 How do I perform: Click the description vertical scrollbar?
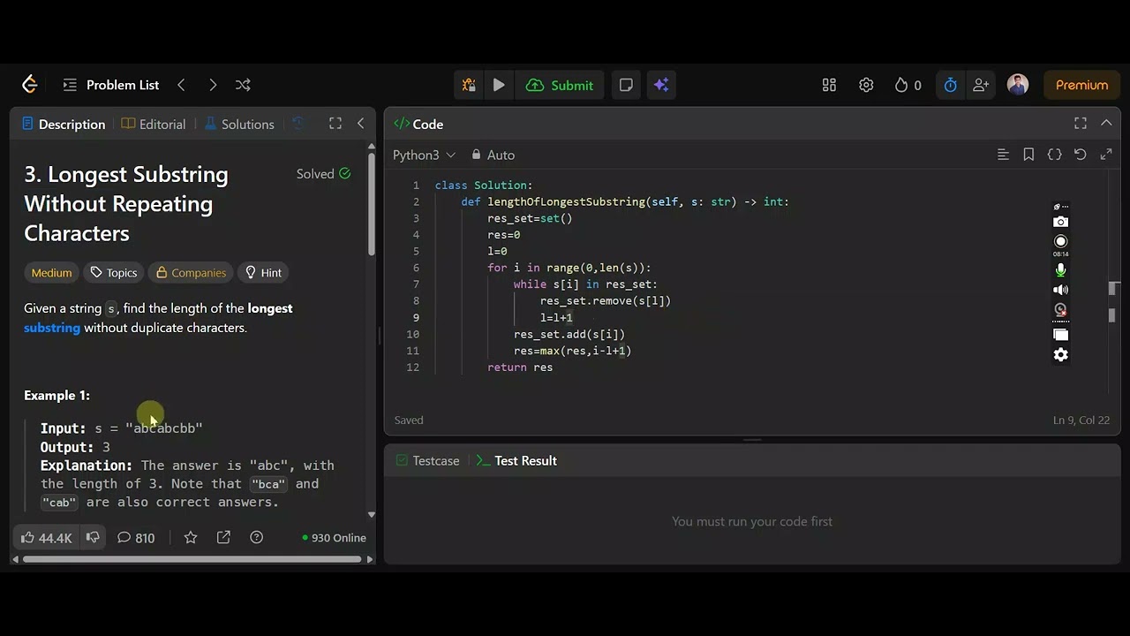click(372, 203)
